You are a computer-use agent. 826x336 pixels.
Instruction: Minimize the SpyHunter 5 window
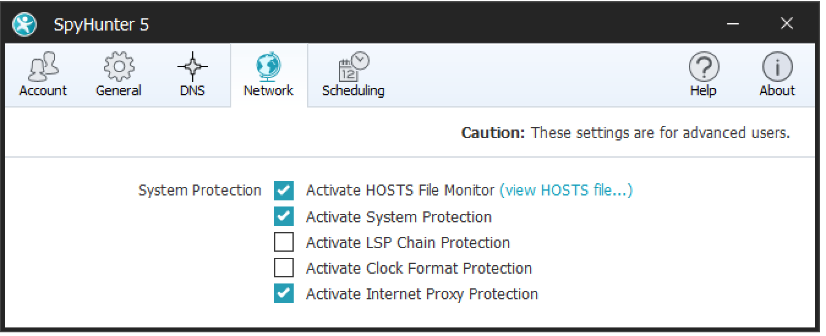734,24
